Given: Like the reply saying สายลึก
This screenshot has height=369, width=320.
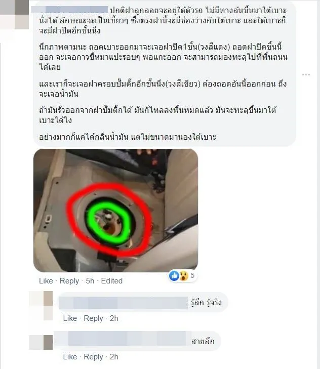Looking at the screenshot, I should click(70, 357).
